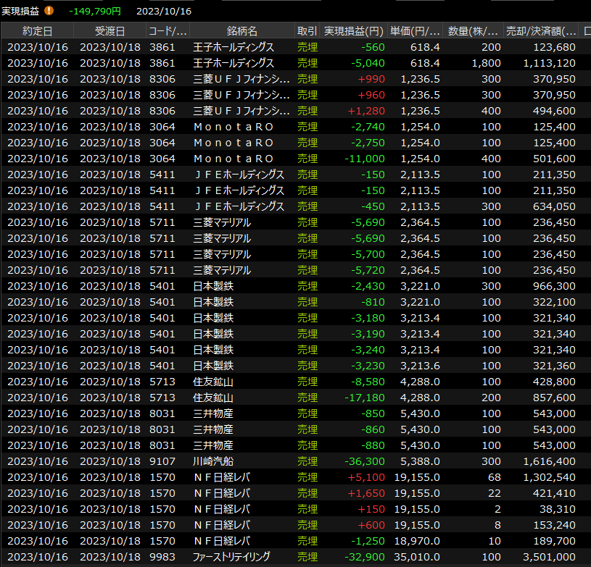Click the 単価 column header

pyautogui.click(x=416, y=31)
